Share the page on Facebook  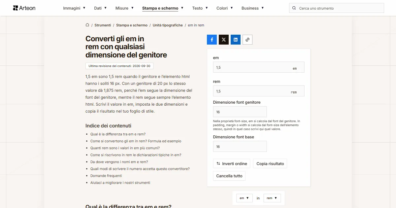212,40
